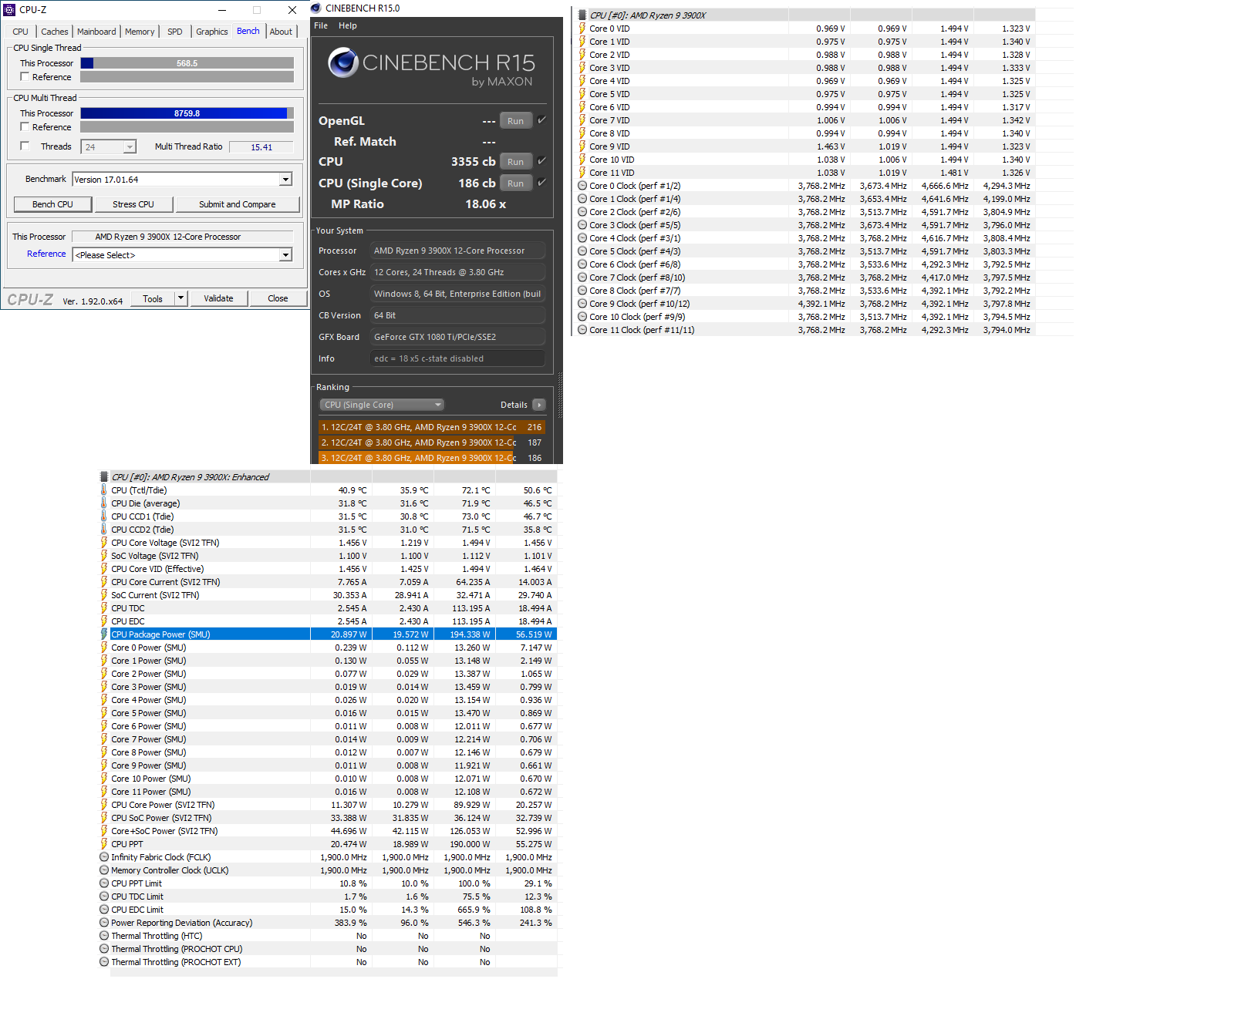Image resolution: width=1248 pixels, height=1016 pixels.
Task: Click lightning icon for CPU EDC
Action: point(104,621)
